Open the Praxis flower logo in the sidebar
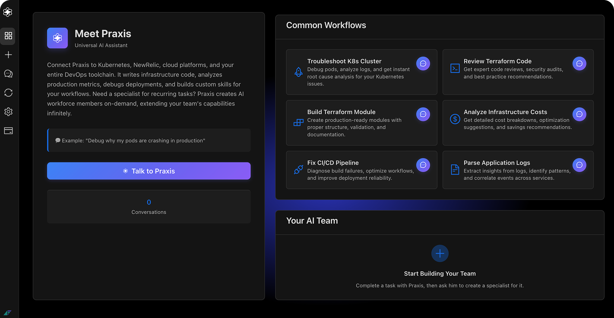Viewport: 614px width, 318px height. click(x=8, y=12)
